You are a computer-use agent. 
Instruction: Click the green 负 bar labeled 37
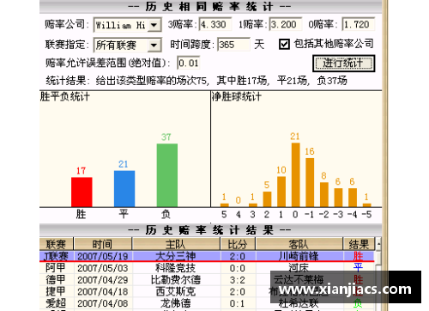point(167,175)
